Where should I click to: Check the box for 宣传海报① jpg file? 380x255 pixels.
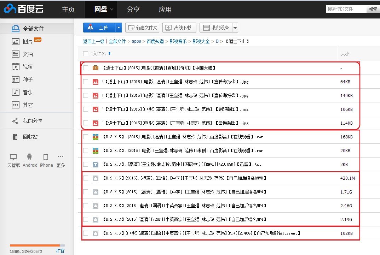(x=86, y=82)
